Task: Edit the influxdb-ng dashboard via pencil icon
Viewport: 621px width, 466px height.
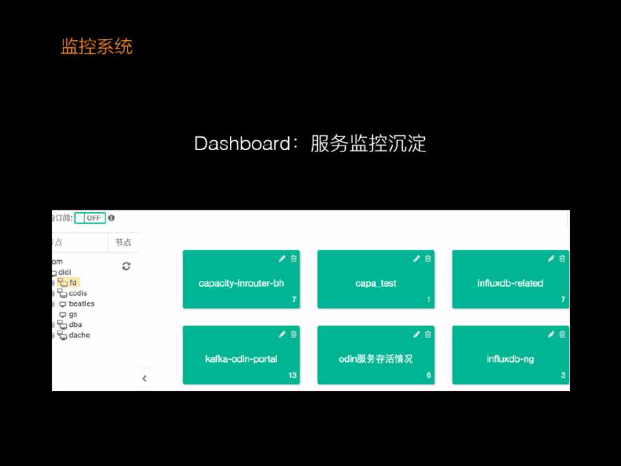Action: (551, 335)
